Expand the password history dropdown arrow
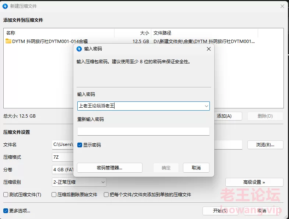This screenshot has width=289, height=219. [x=207, y=106]
